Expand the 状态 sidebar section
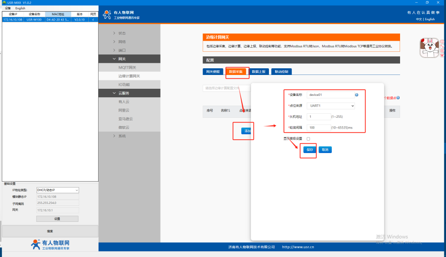The height and width of the screenshot is (257, 446). tap(122, 33)
